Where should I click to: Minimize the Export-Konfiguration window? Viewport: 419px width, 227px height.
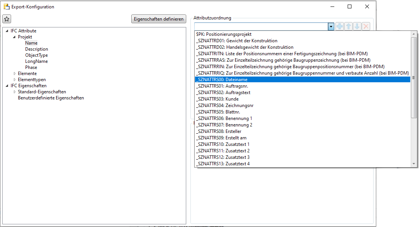coord(332,7)
